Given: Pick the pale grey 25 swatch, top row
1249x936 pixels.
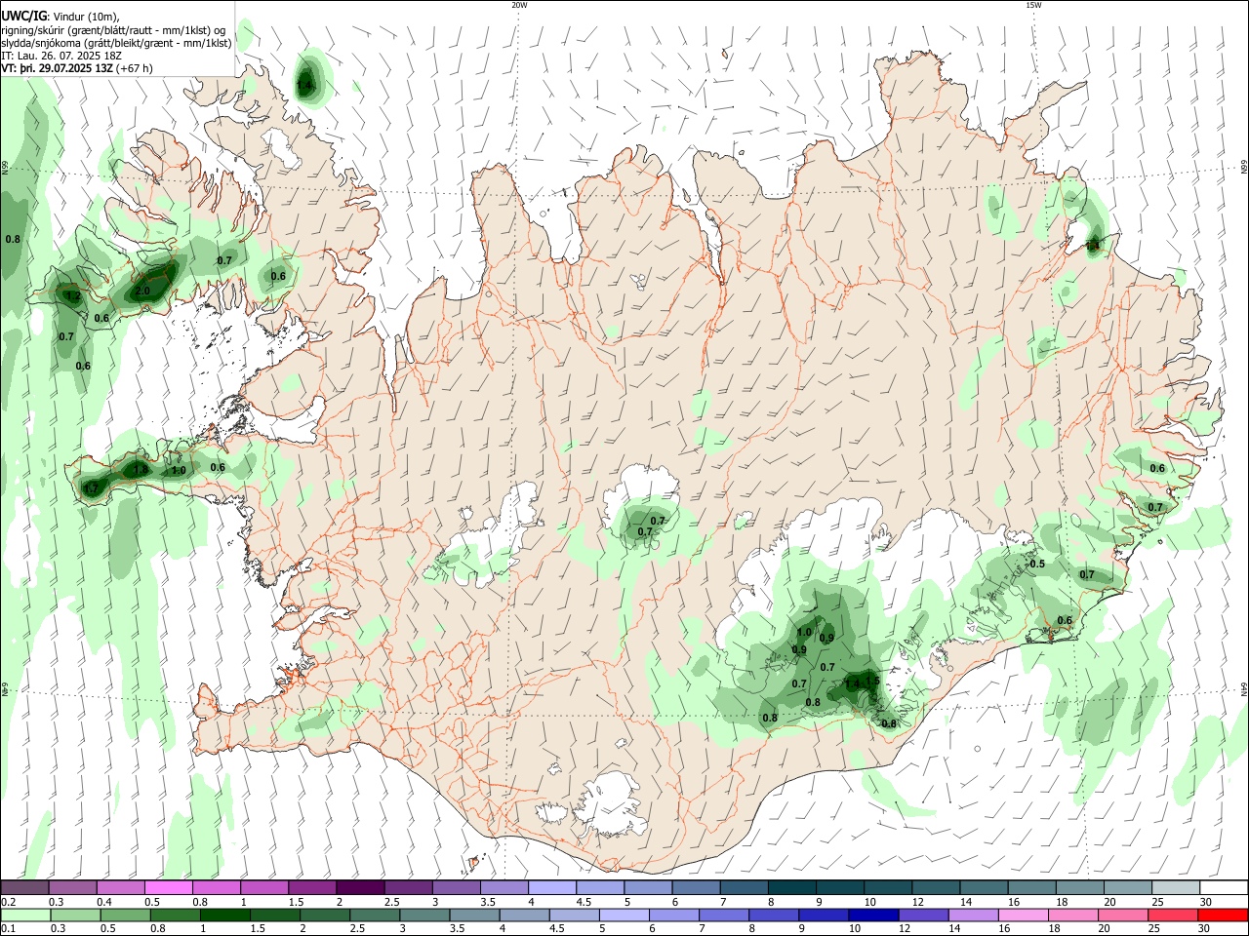Looking at the screenshot, I should [1177, 887].
